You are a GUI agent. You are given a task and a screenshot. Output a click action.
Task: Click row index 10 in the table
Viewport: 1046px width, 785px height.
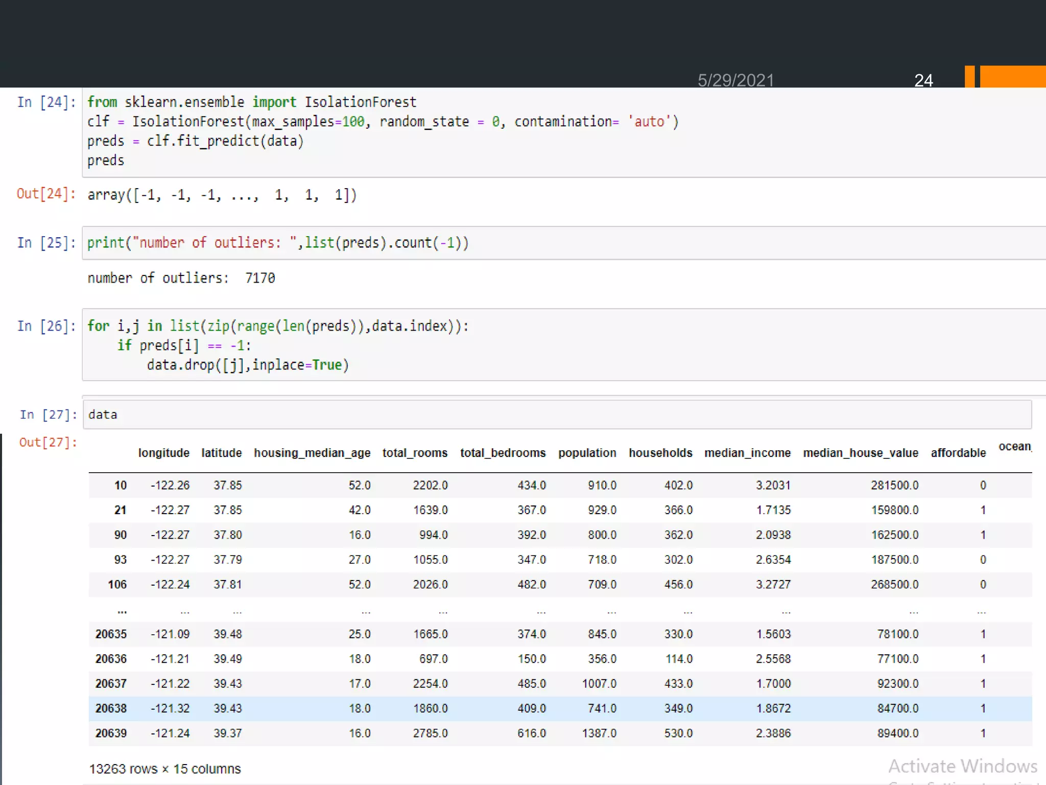[x=121, y=485]
